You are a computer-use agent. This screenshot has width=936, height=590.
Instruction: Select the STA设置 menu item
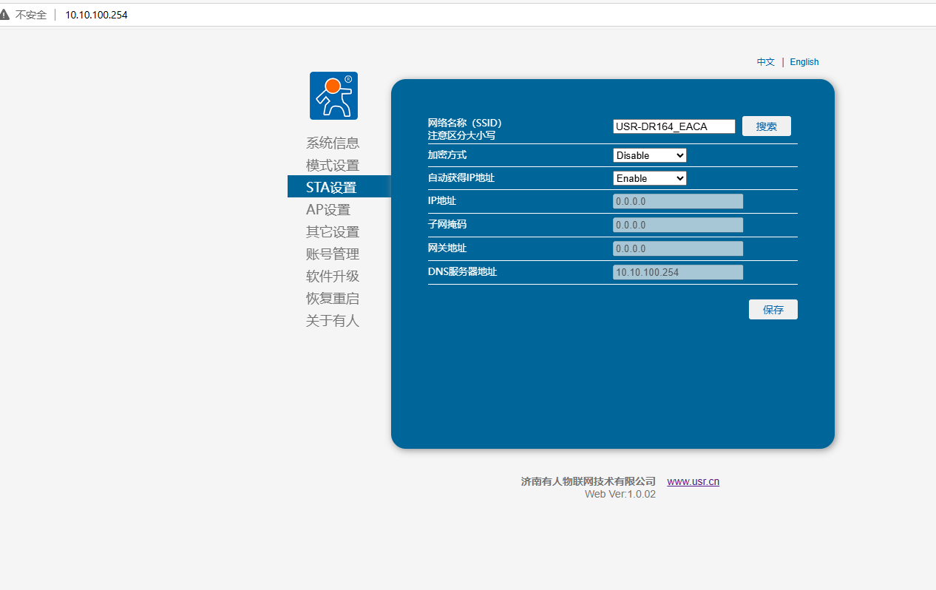331,188
